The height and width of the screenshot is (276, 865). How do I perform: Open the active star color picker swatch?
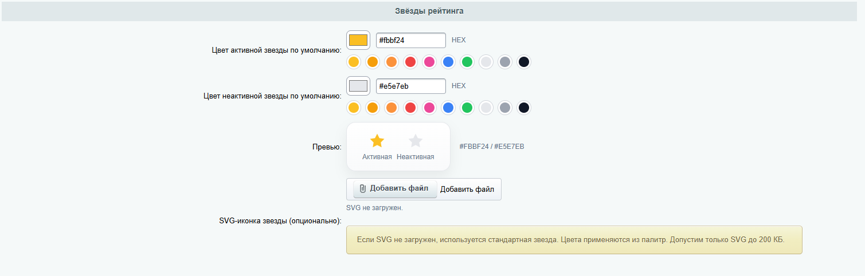(x=358, y=40)
